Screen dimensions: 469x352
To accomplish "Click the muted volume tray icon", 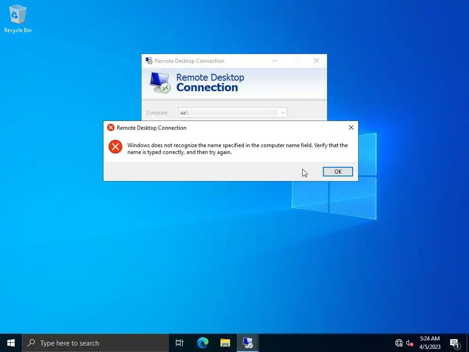I will [409, 343].
